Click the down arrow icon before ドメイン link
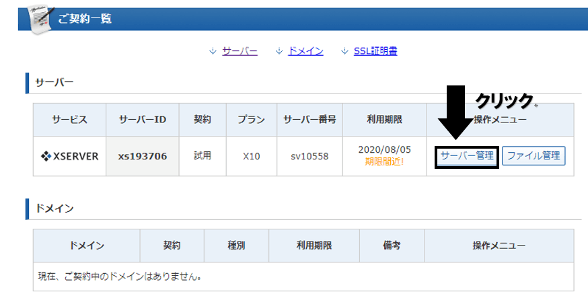Viewport: 588px width, 298px height. point(279,51)
